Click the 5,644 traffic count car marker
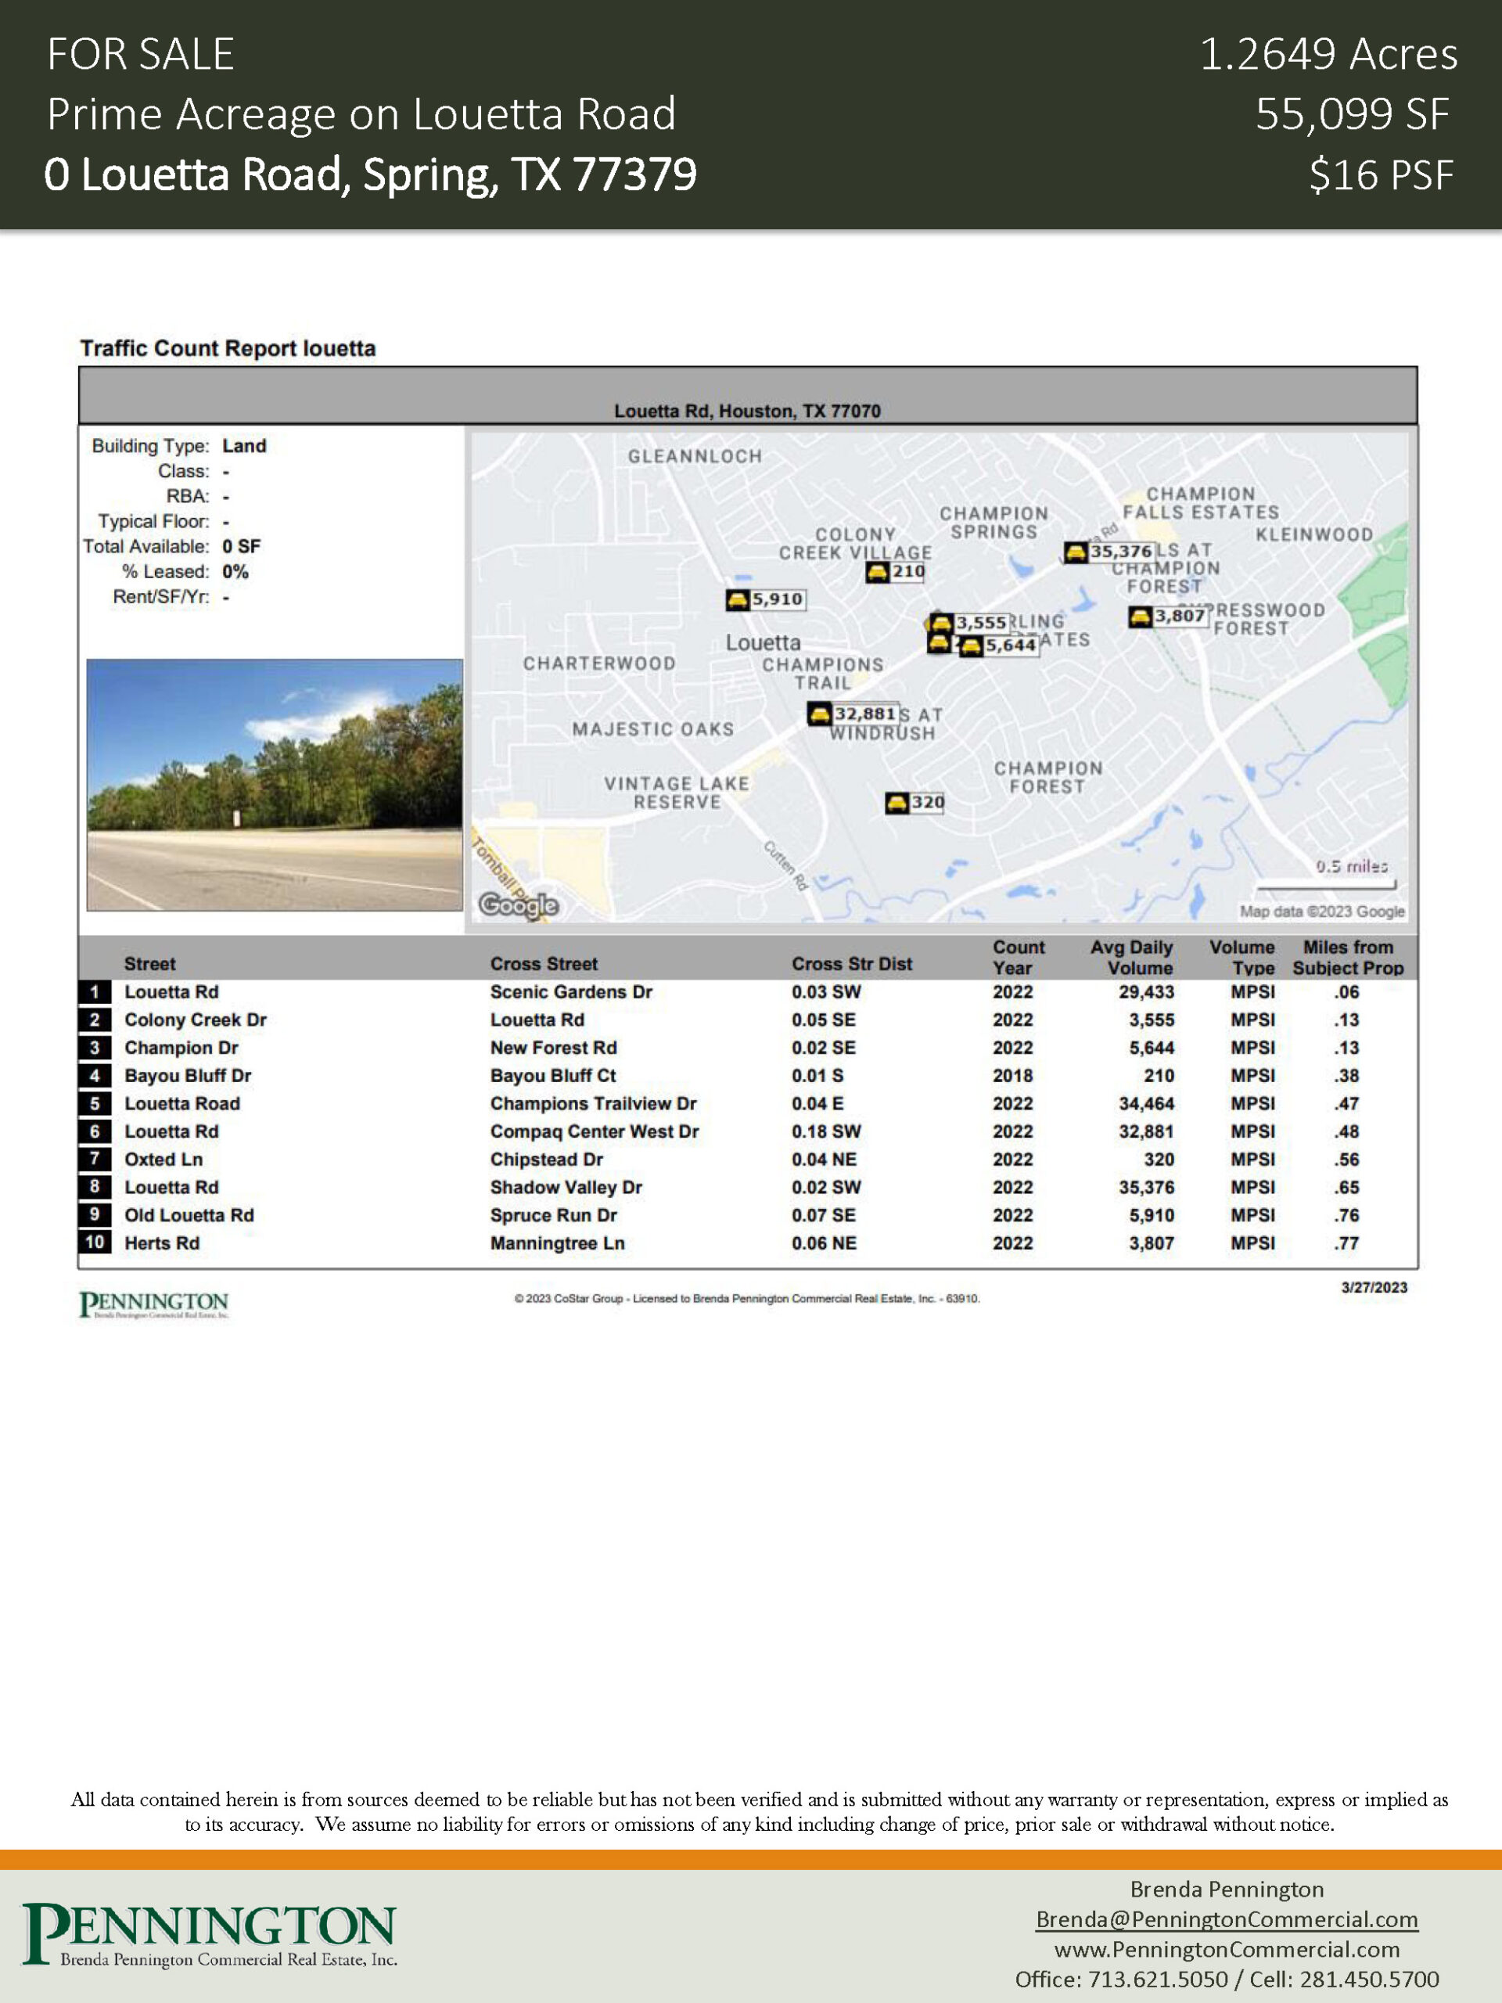The width and height of the screenshot is (1502, 2003). coord(971,646)
